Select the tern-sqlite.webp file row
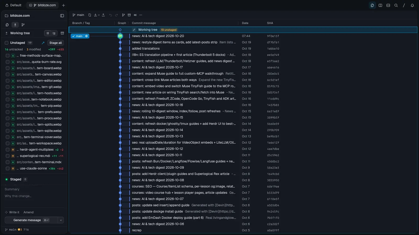Screen dimensions: 419x235 point(35,131)
